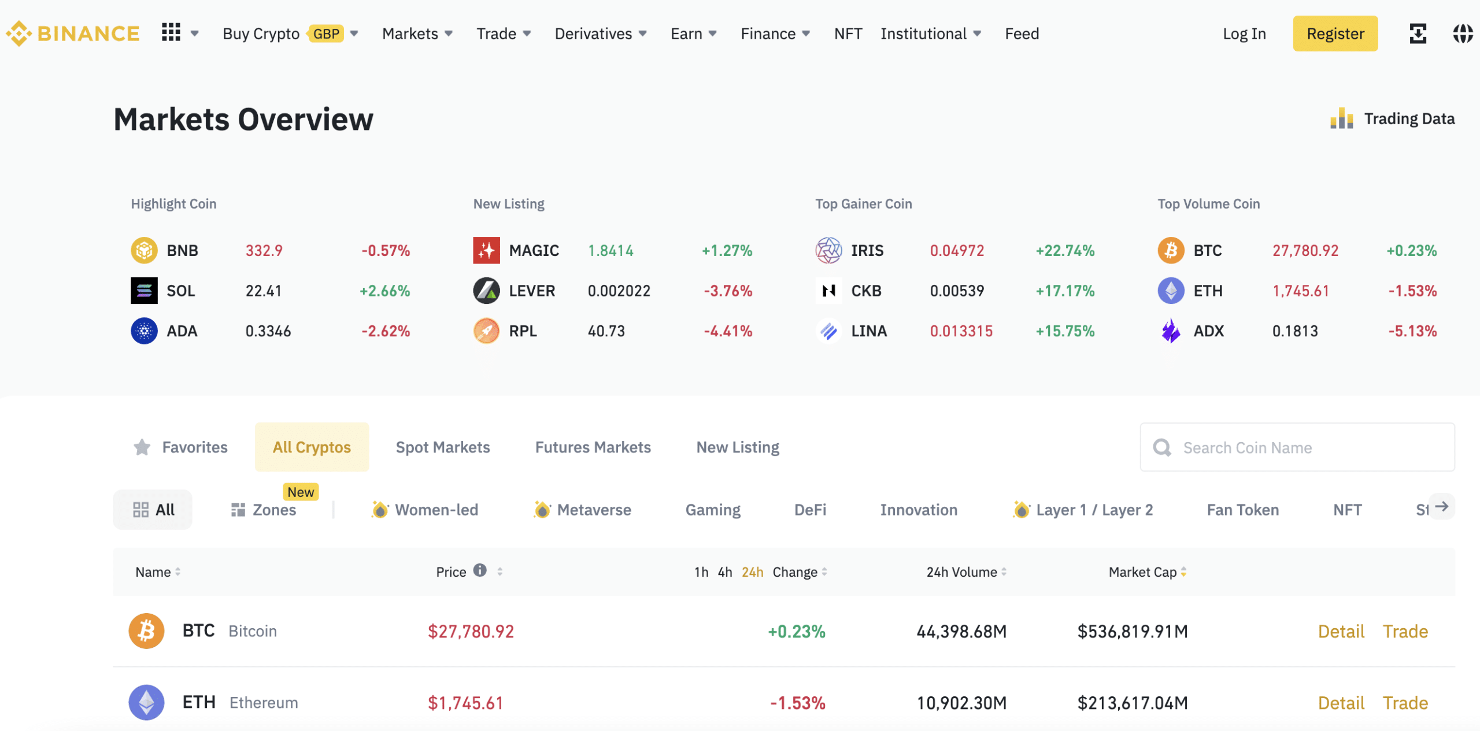
Task: Toggle the Favorites star tab
Action: pyautogui.click(x=179, y=446)
